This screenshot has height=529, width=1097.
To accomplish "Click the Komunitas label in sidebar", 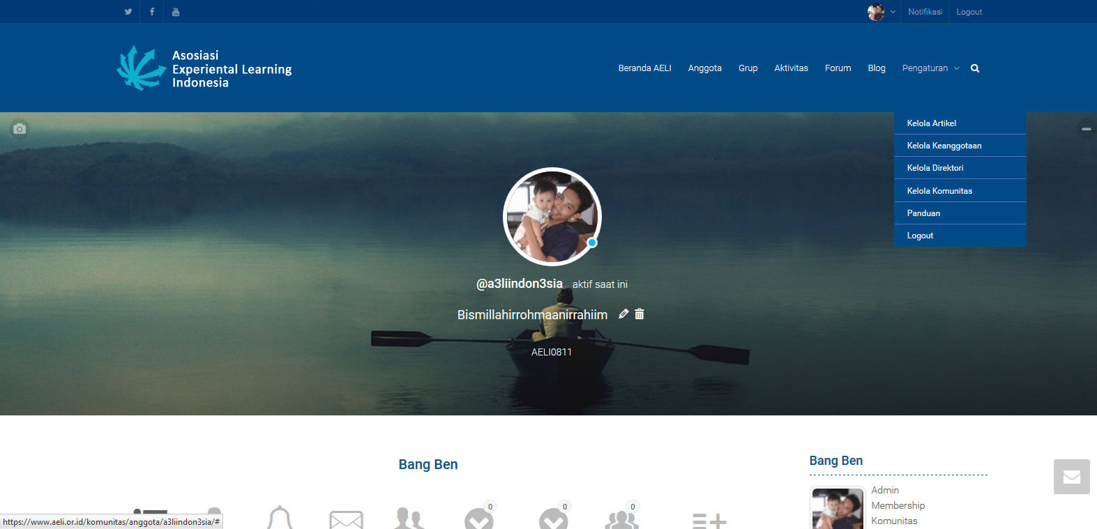I will 894,521.
